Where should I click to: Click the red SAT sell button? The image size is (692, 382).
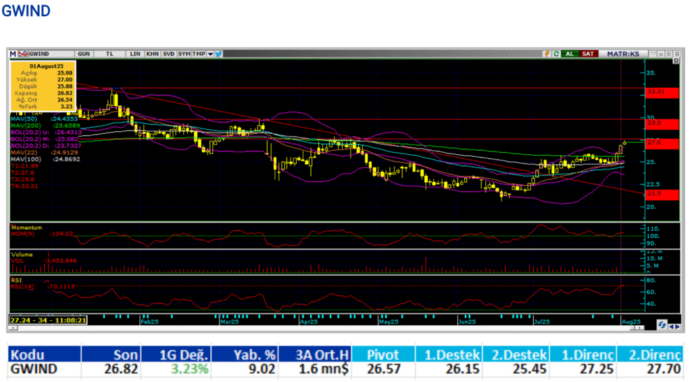[x=588, y=54]
